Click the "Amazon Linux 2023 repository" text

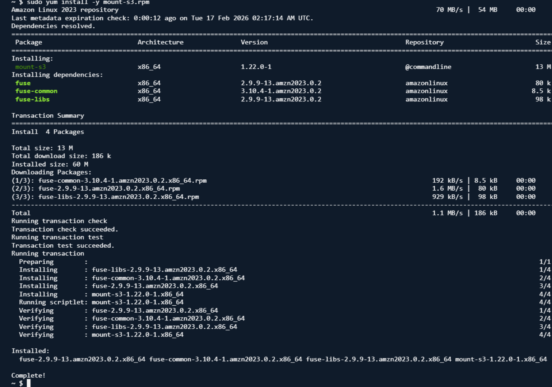pos(65,10)
